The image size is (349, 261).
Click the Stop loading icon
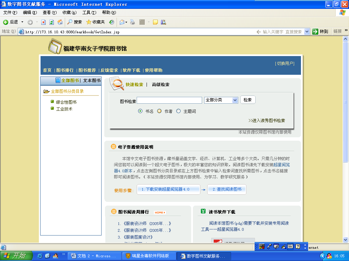43,22
